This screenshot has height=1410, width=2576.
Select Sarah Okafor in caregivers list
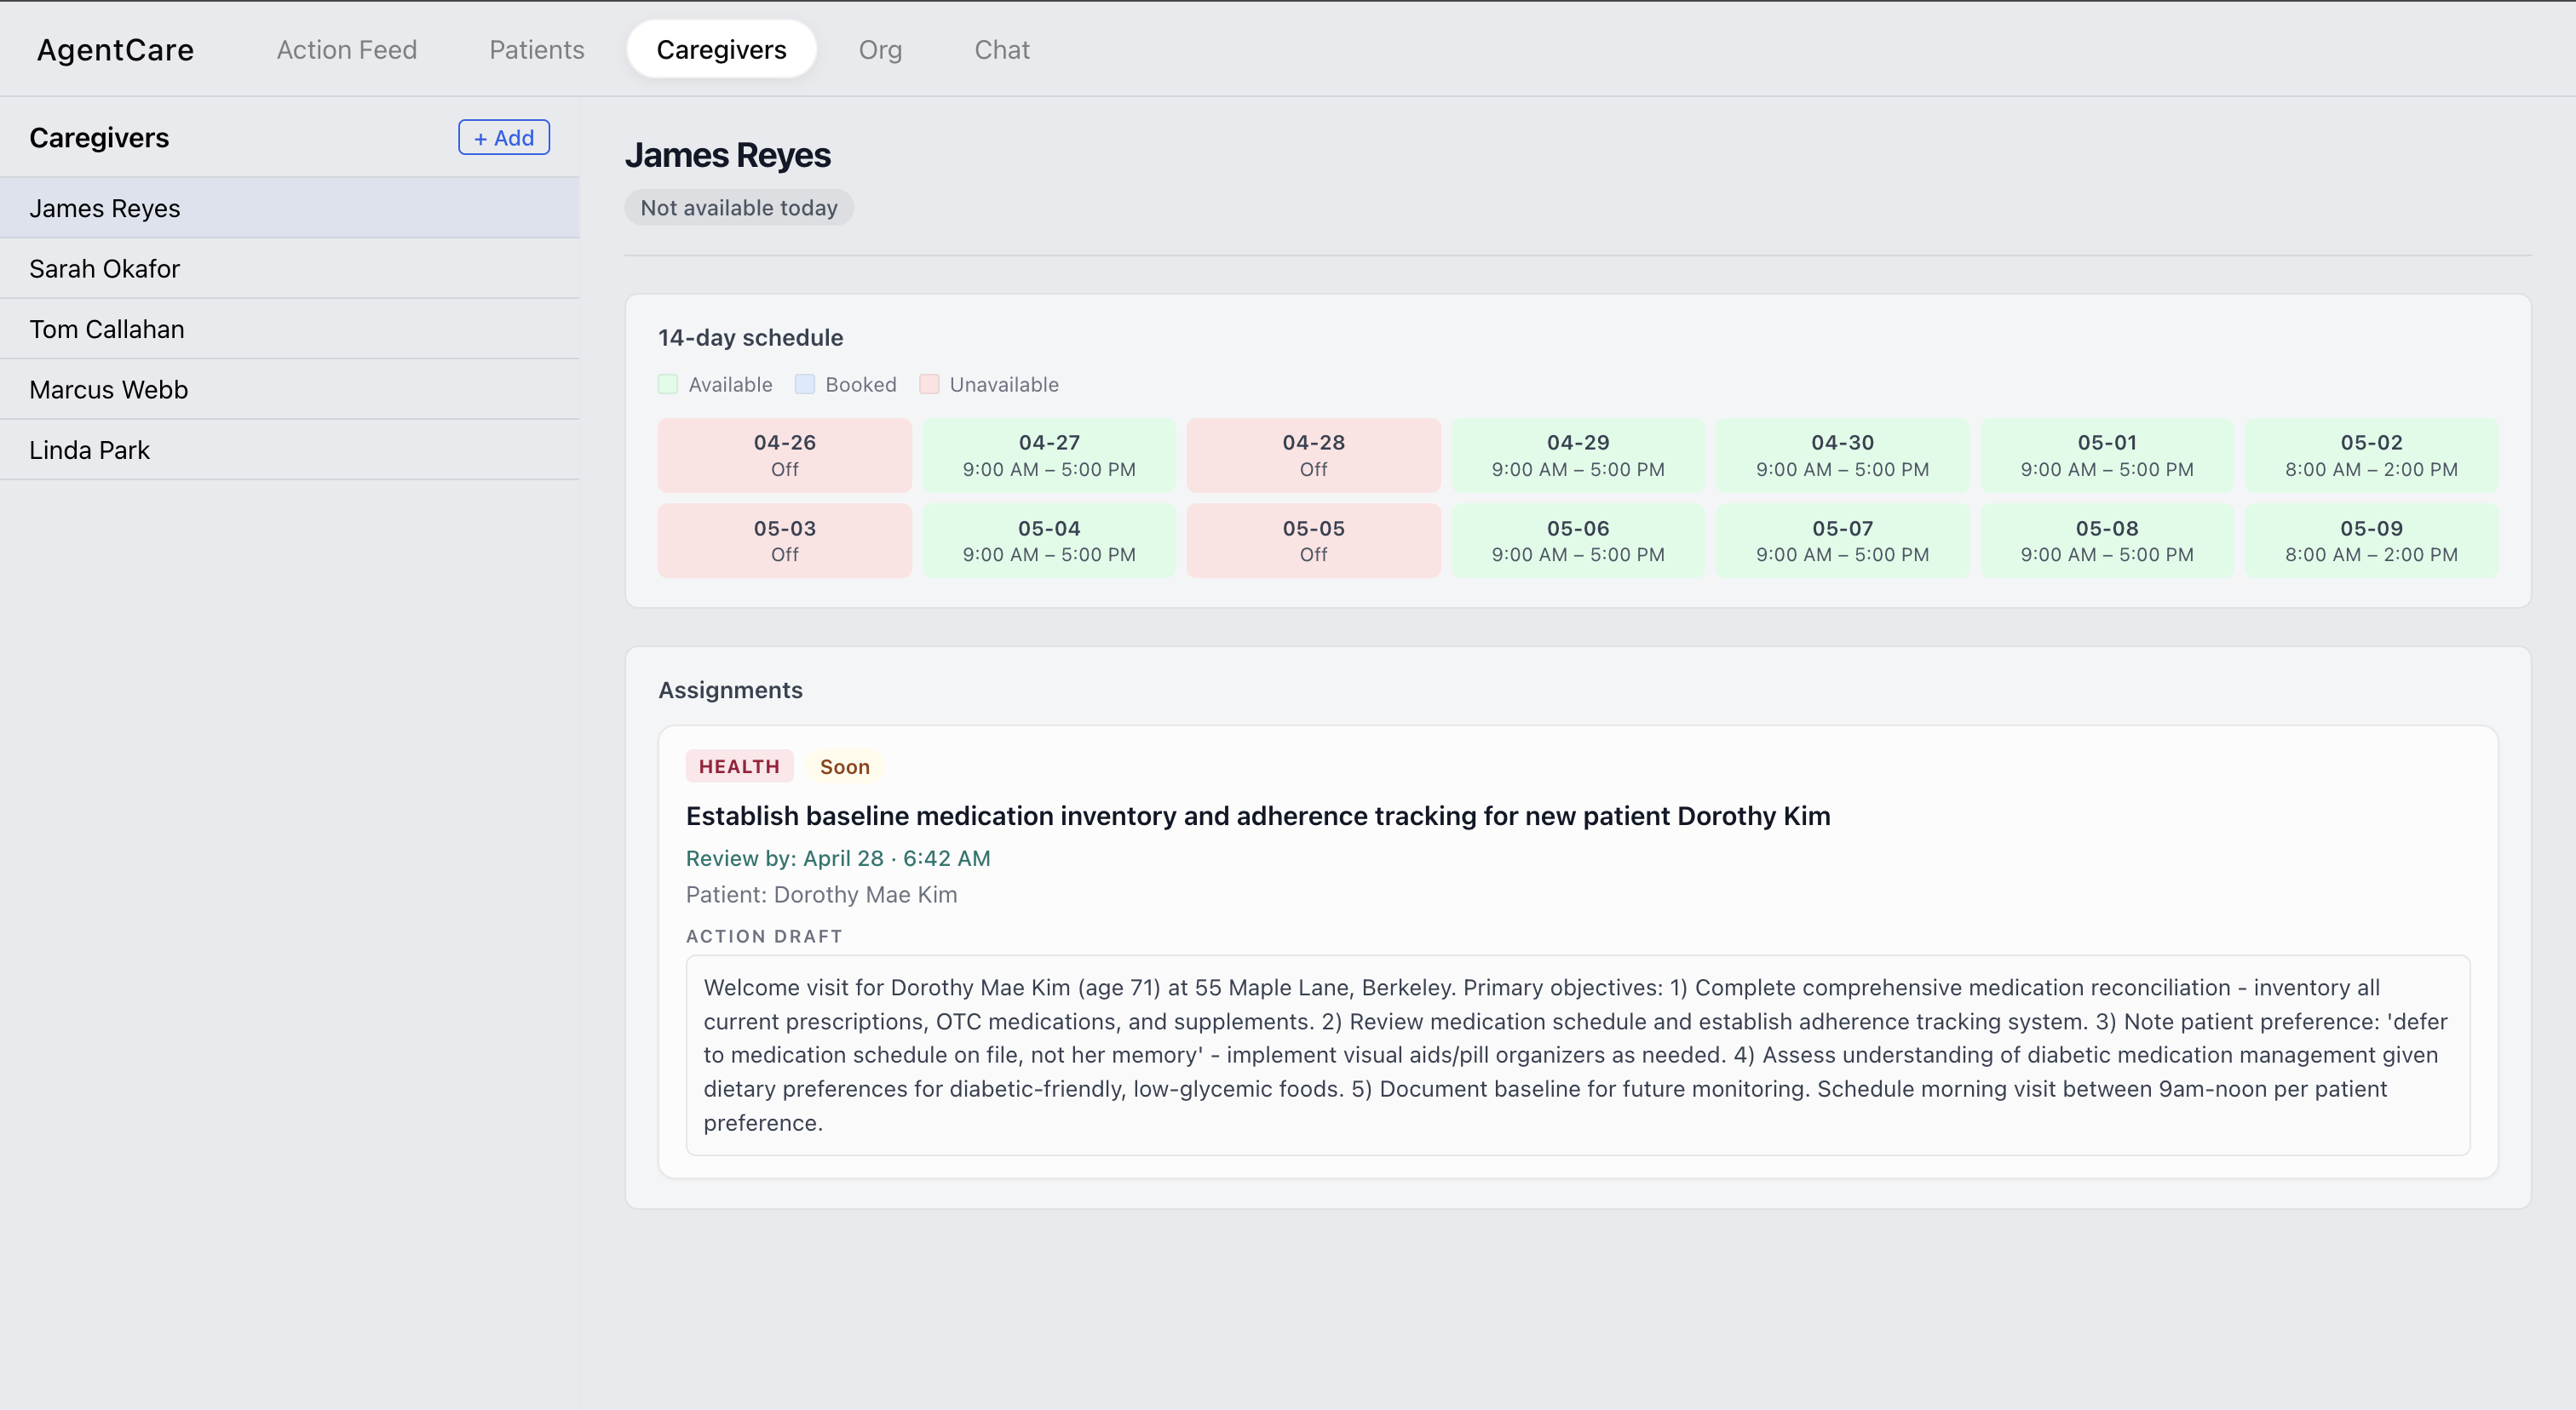click(104, 269)
